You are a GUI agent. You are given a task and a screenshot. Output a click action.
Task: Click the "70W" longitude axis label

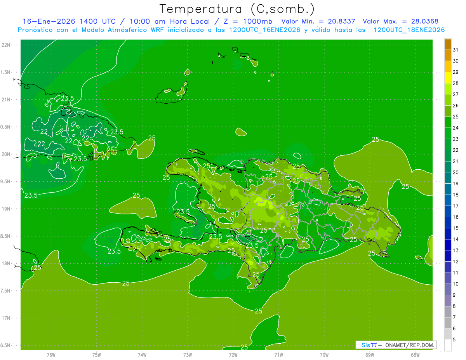pos(324,355)
